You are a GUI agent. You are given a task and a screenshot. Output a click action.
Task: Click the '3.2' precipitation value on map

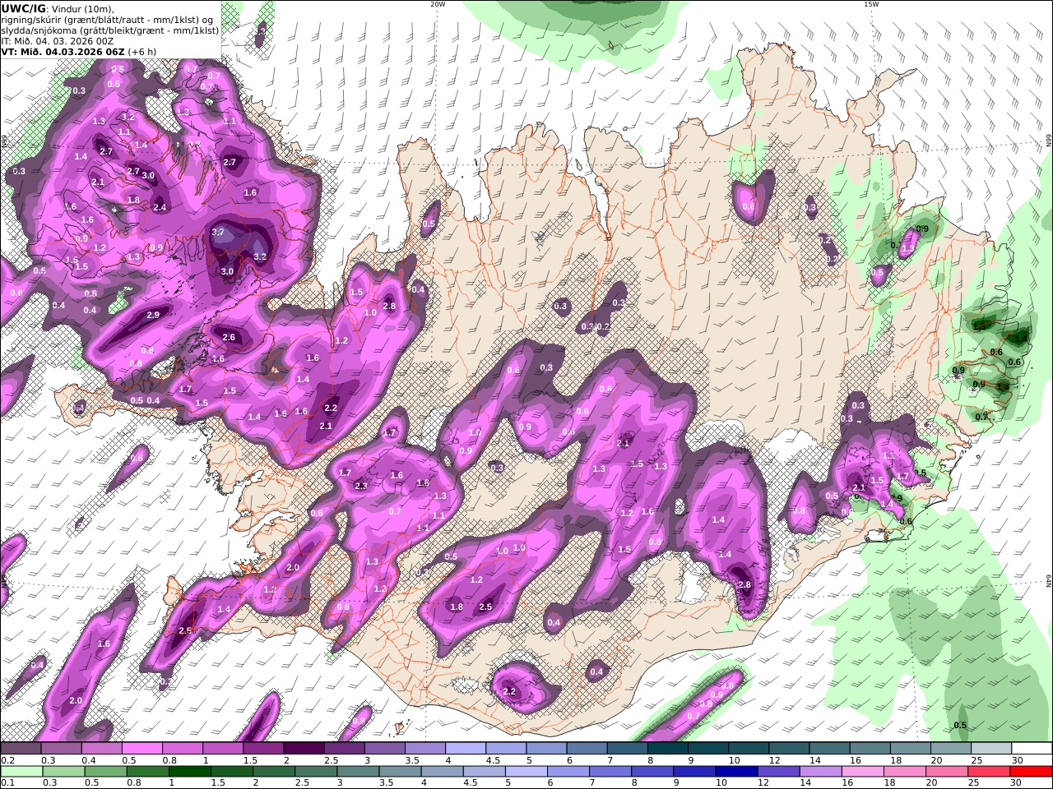(260, 256)
